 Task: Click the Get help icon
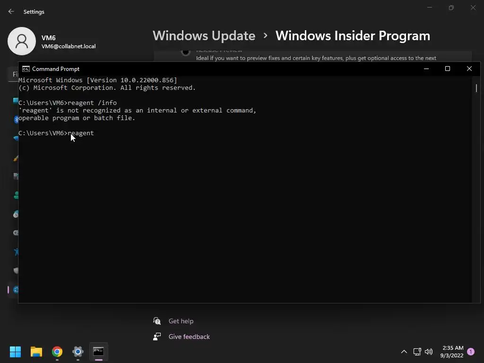[x=157, y=321]
